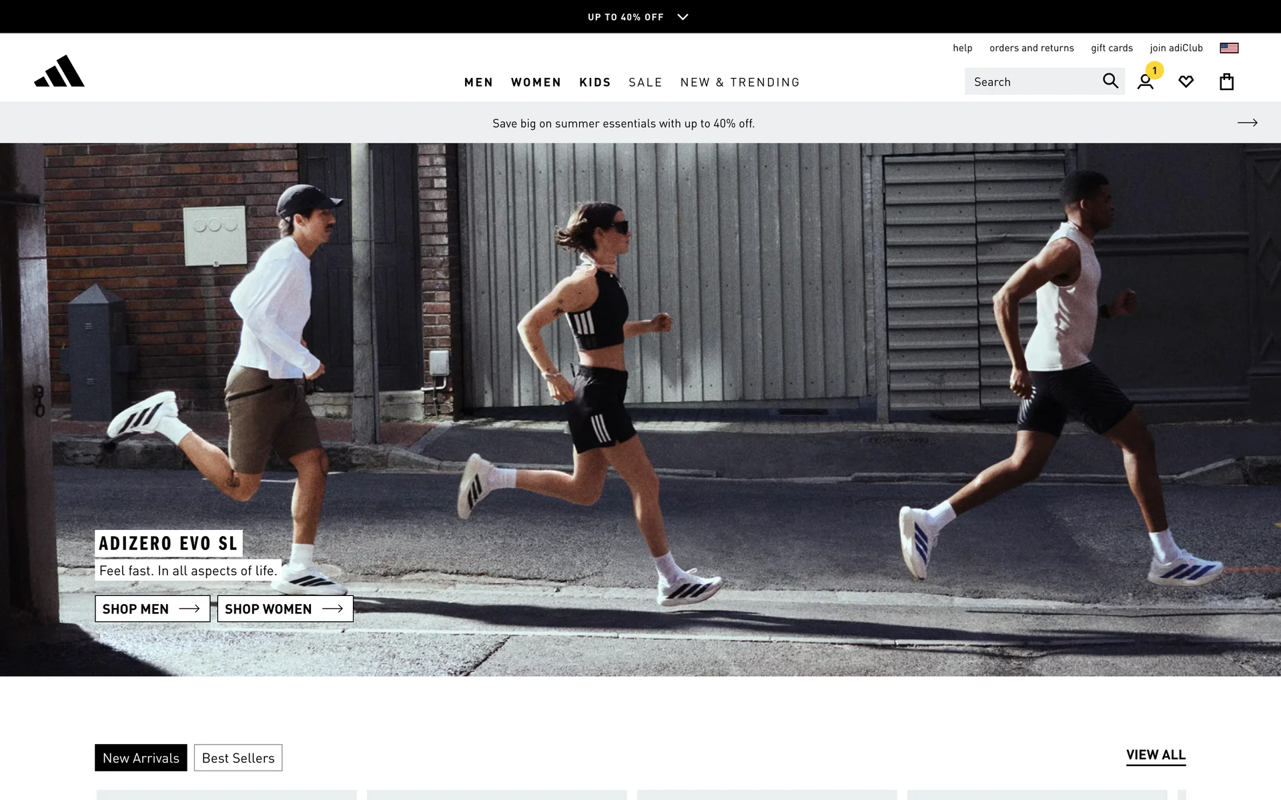This screenshot has height=800, width=1281.
Task: Select the New Arrivals tab
Action: 141,758
